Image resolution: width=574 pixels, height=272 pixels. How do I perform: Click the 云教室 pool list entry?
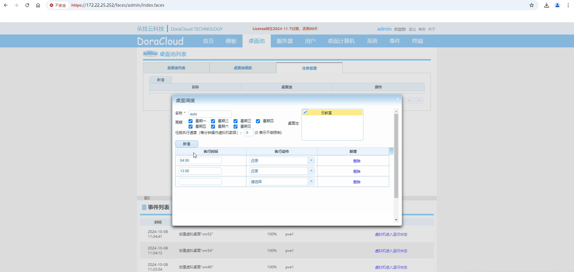tap(332, 113)
